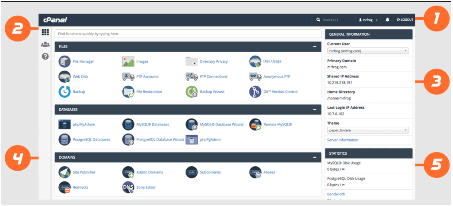Screen dimensions: 453x206
Task: Open the phpPgAdmin icon
Action: [191, 140]
